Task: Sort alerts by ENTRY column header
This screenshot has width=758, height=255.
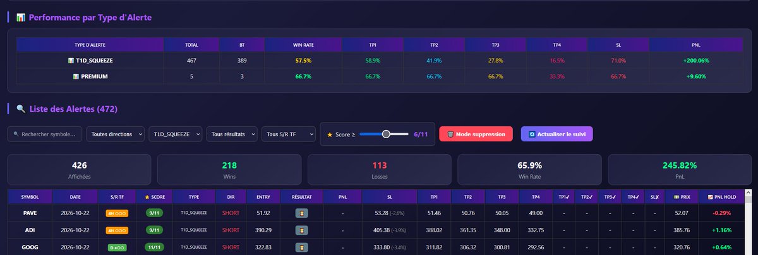Action: [264, 196]
